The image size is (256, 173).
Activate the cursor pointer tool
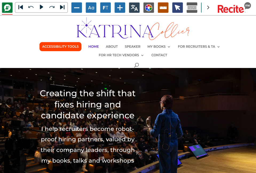(x=178, y=8)
